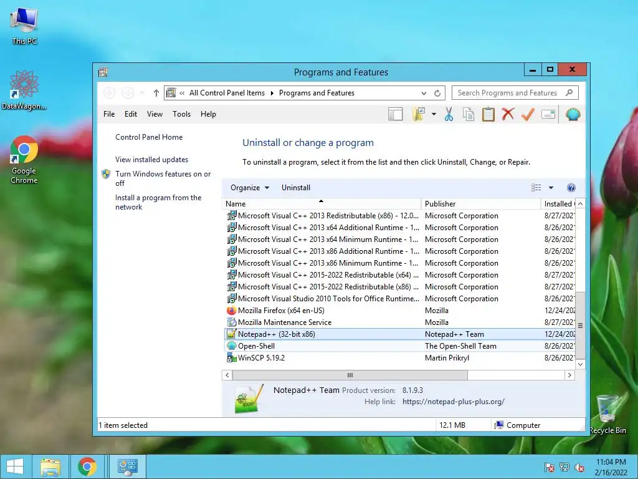Viewport: 638px width, 479px height.
Task: Click Turn Windows features on or off
Action: [x=163, y=178]
